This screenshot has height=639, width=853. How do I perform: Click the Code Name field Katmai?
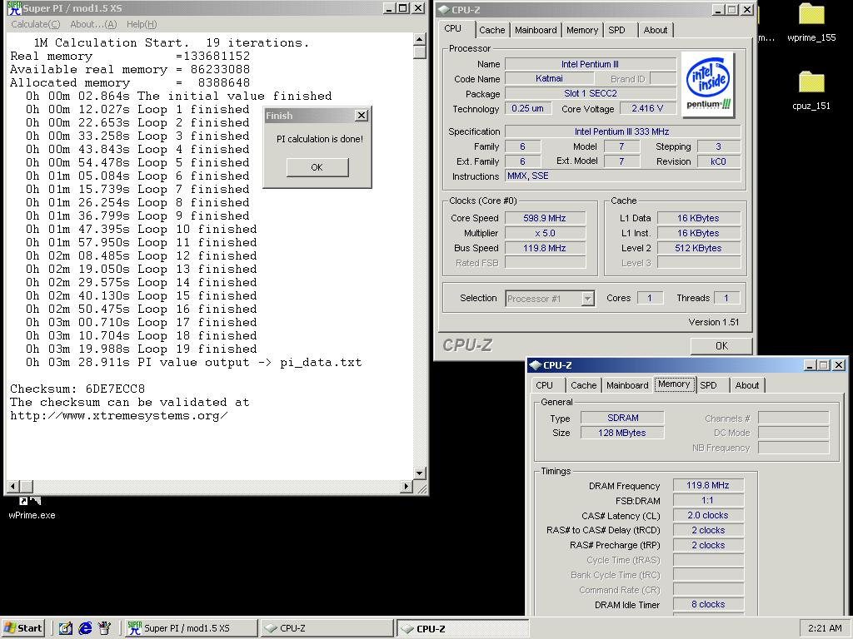click(x=549, y=78)
